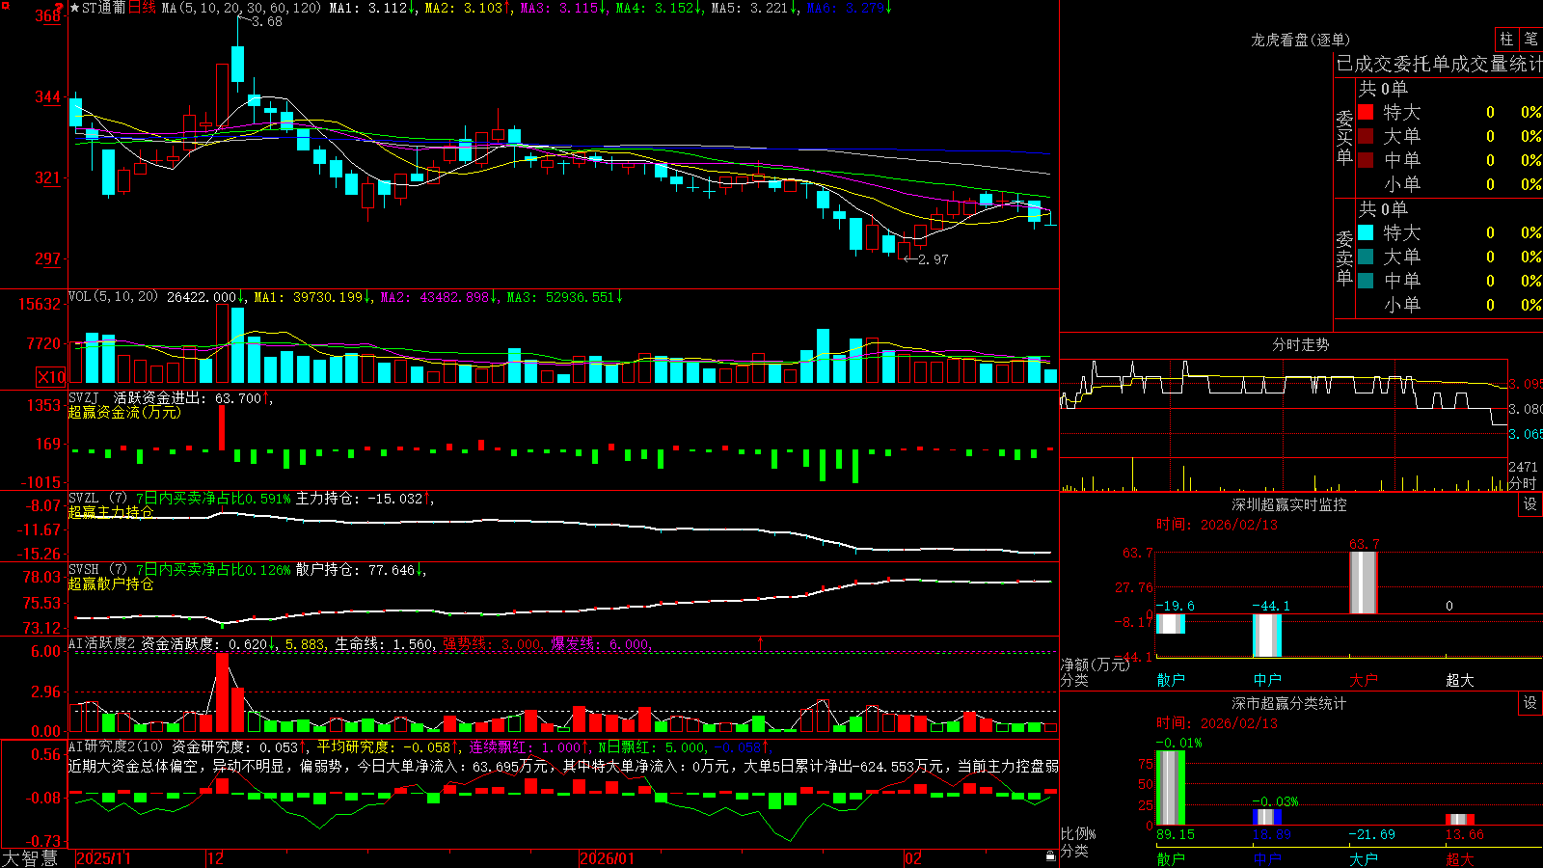
Task: Click the 大智慧 logo label
Action: tap(30, 858)
